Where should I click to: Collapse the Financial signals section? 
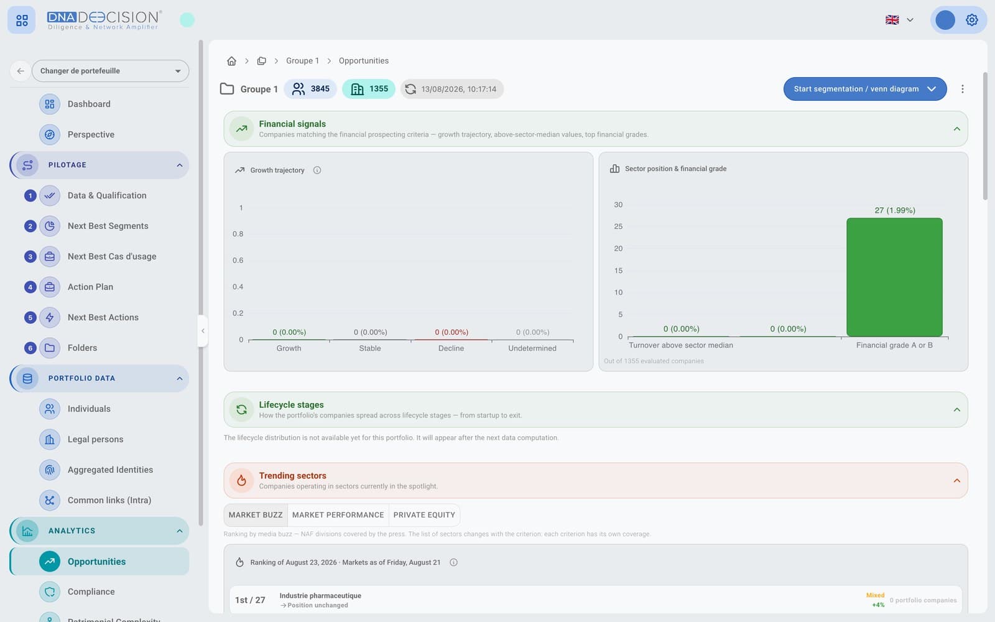point(956,129)
